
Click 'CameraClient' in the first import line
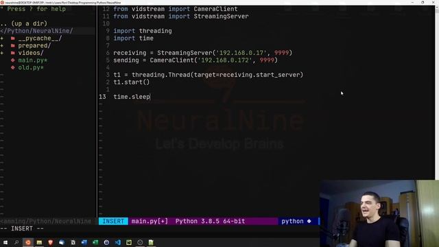point(215,9)
